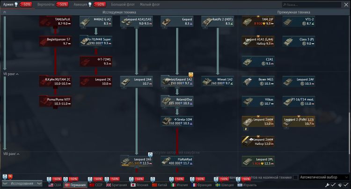Select the Leopard 2PL premium tank icon
The image size is (351, 189).
(x=258, y=161)
